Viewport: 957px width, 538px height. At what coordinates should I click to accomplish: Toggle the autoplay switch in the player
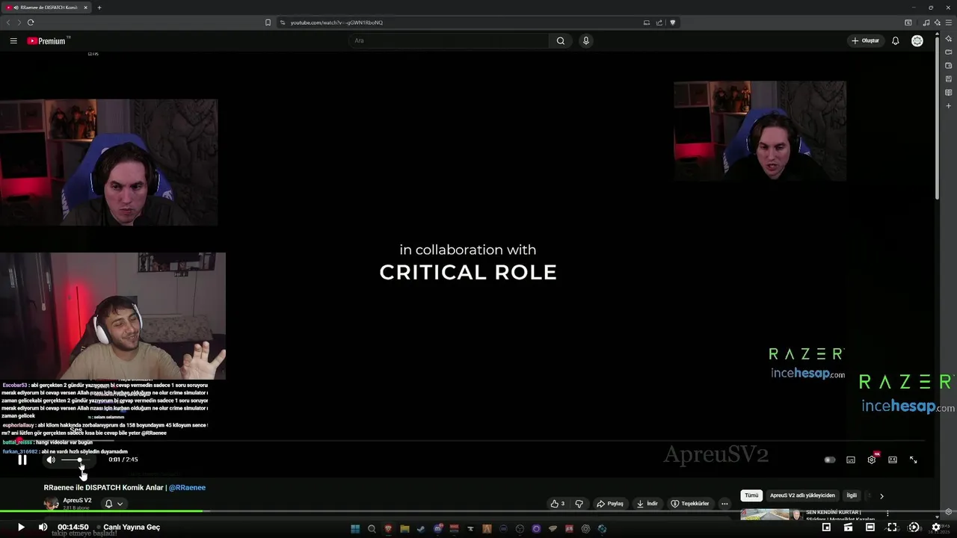click(830, 460)
